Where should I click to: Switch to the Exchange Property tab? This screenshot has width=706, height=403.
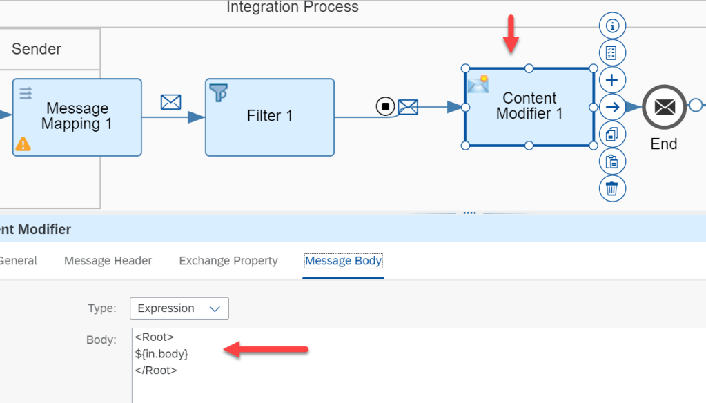228,261
